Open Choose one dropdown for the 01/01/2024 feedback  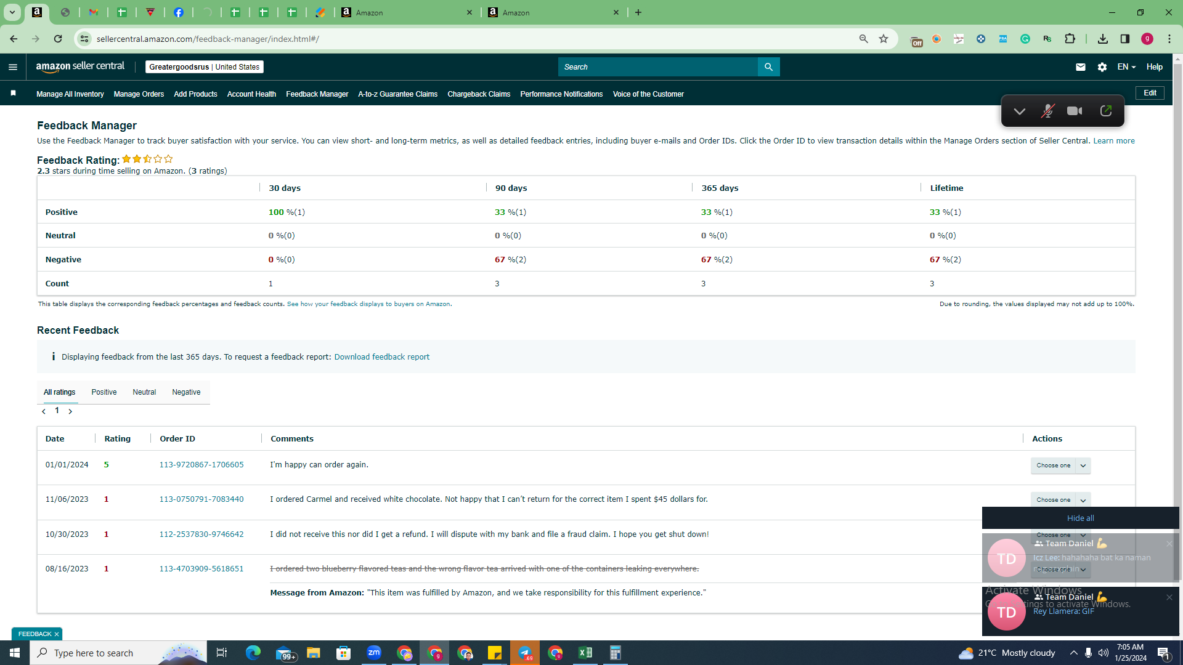(1060, 465)
